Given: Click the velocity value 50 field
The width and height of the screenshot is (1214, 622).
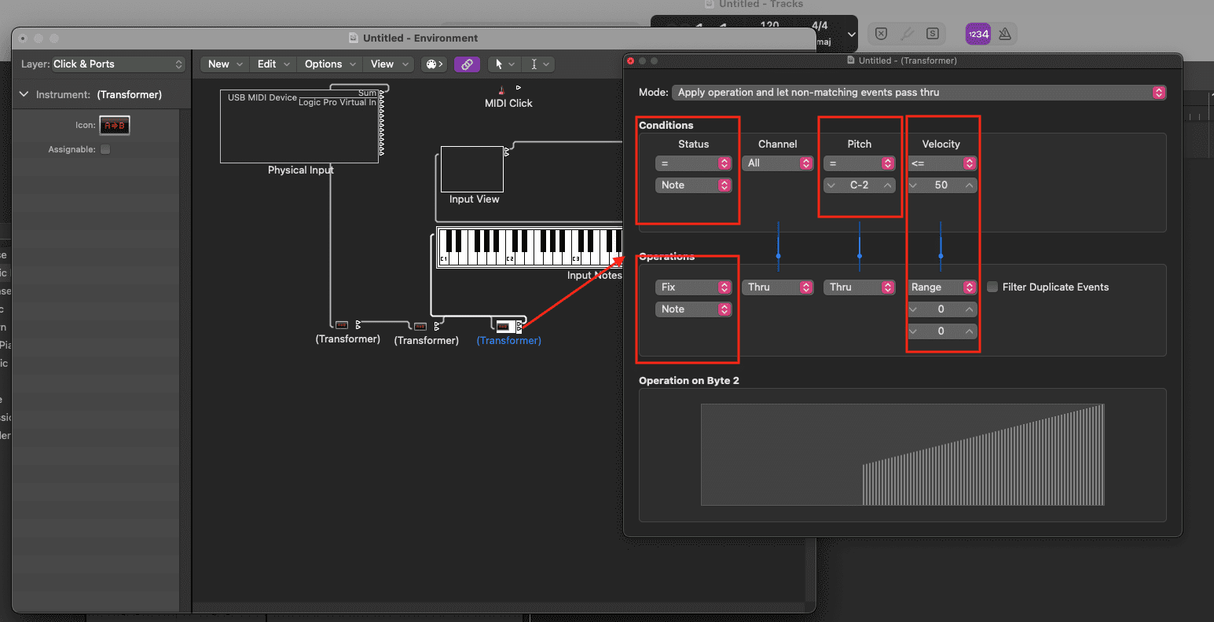Looking at the screenshot, I should tap(941, 185).
